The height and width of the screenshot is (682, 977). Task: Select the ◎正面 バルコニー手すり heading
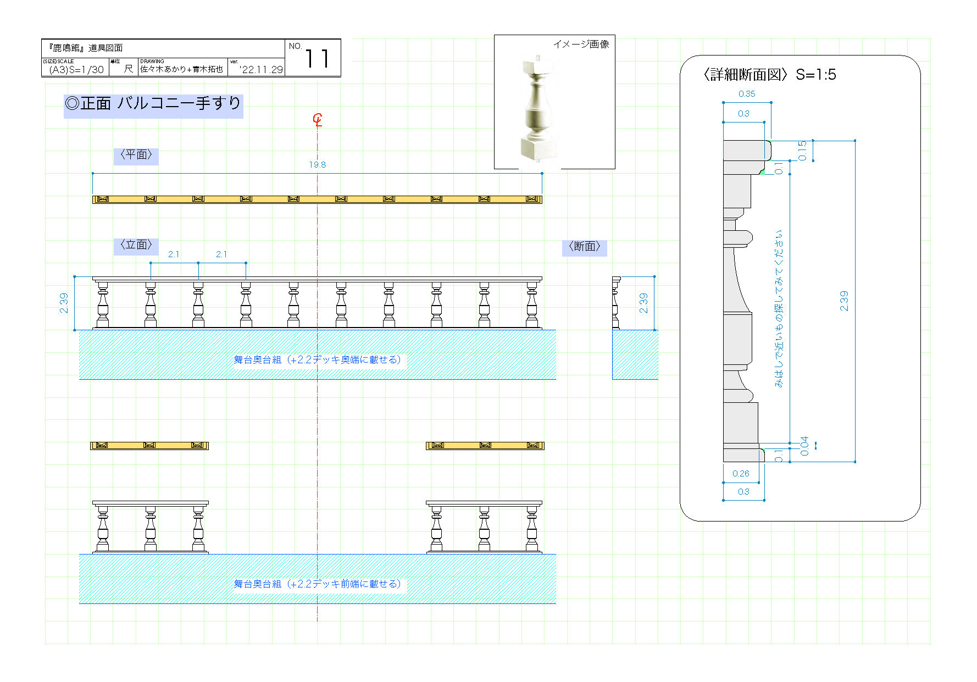(x=153, y=103)
